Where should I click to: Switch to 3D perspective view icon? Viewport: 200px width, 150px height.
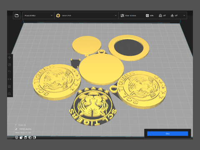(17, 137)
